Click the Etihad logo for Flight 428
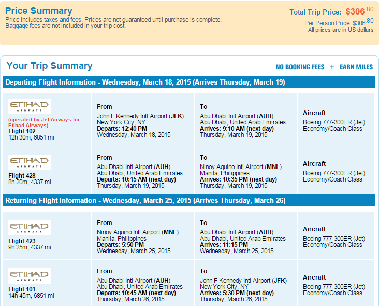 pos(30,162)
